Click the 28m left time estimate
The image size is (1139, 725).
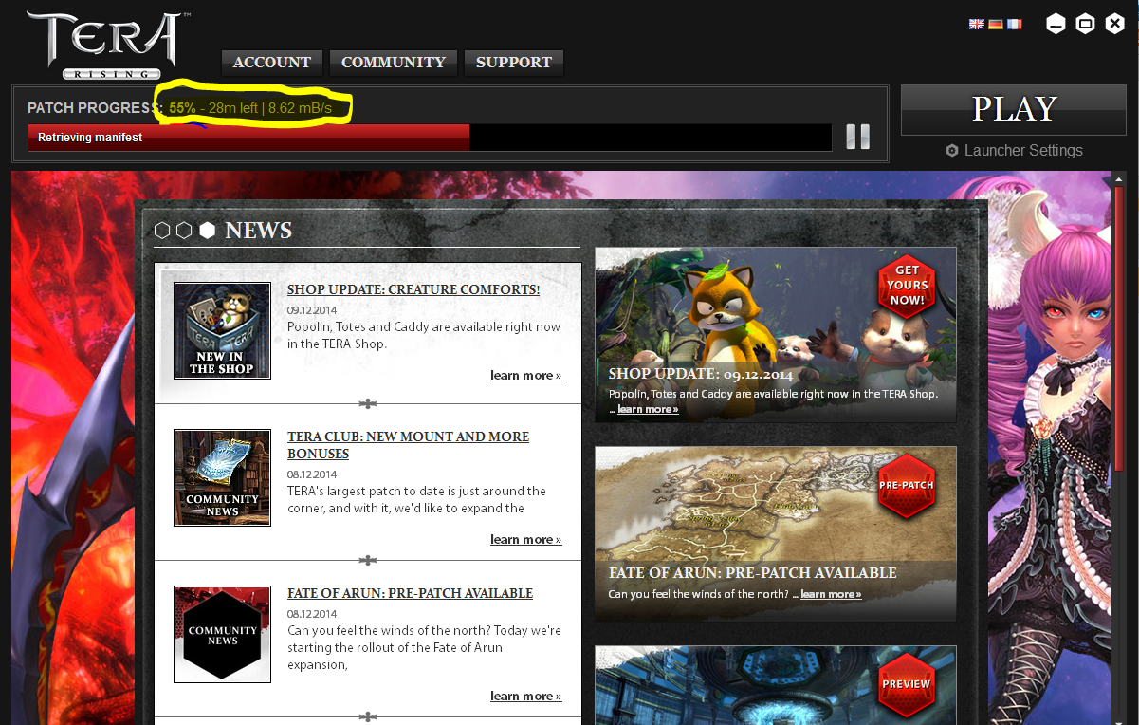pos(233,108)
